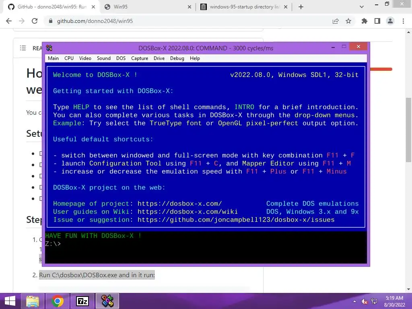Close the Win95 browser tab
The height and width of the screenshot is (309, 412).
(190, 7)
